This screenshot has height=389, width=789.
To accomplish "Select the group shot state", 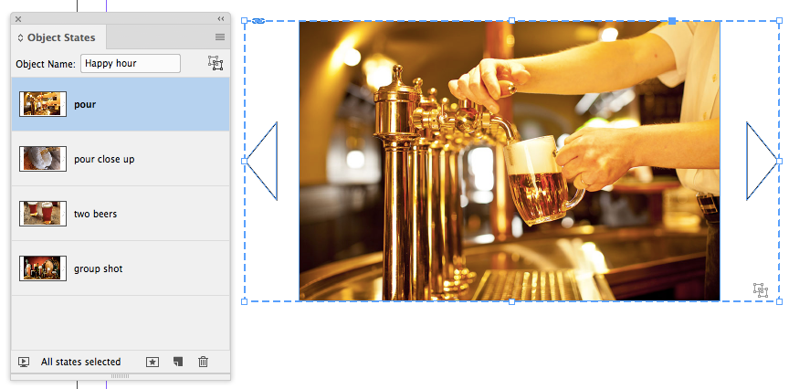I will point(121,268).
